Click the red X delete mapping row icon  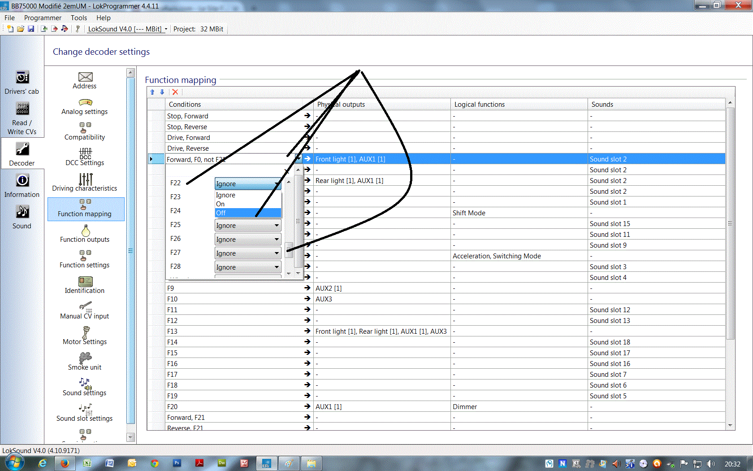175,92
